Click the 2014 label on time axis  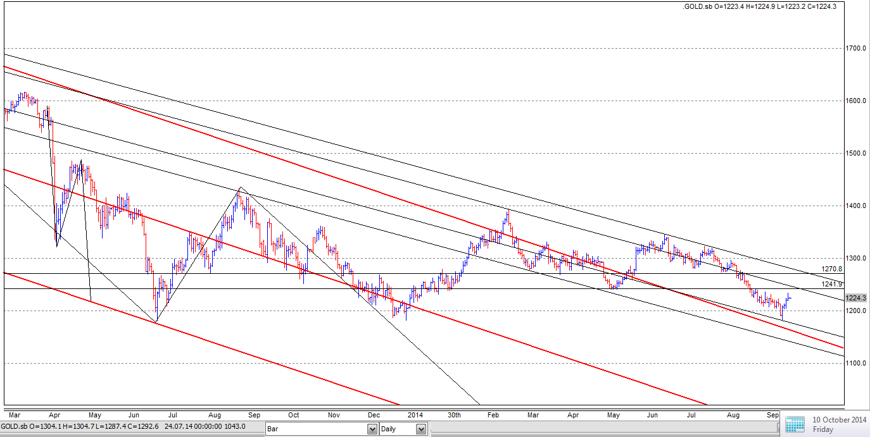coord(415,415)
